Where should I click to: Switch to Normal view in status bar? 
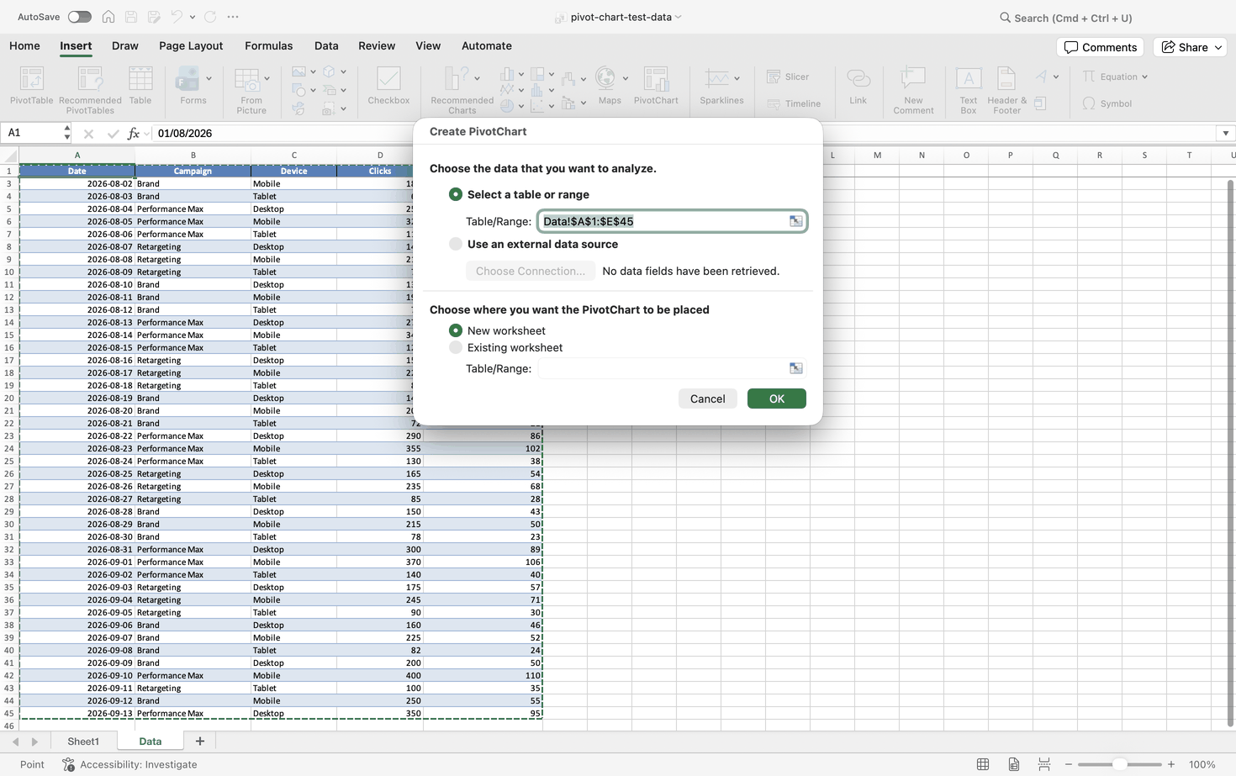pyautogui.click(x=983, y=764)
